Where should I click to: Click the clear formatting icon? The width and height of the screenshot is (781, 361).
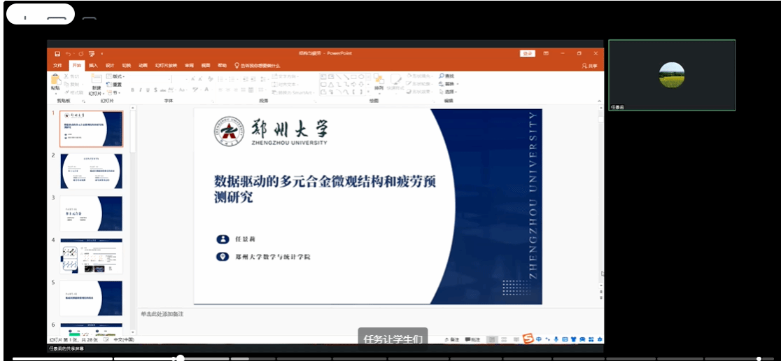(x=210, y=79)
